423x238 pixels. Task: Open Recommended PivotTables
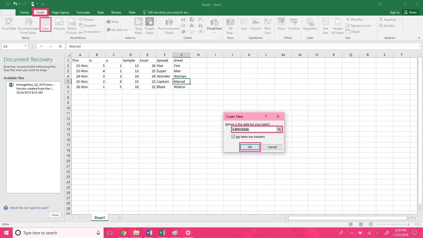click(x=28, y=26)
